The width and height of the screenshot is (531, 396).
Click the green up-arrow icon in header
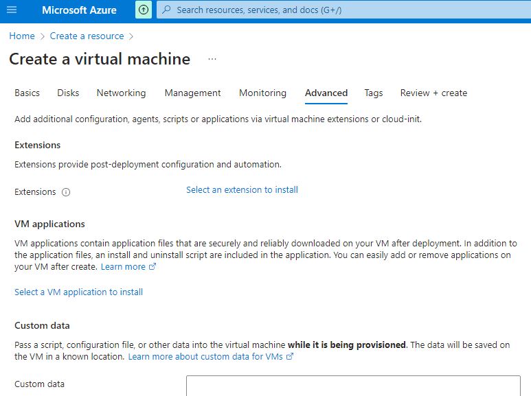[x=143, y=10]
